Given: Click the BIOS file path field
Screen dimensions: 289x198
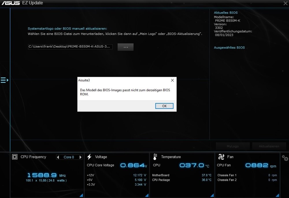Looking at the screenshot, I should tap(70, 46).
